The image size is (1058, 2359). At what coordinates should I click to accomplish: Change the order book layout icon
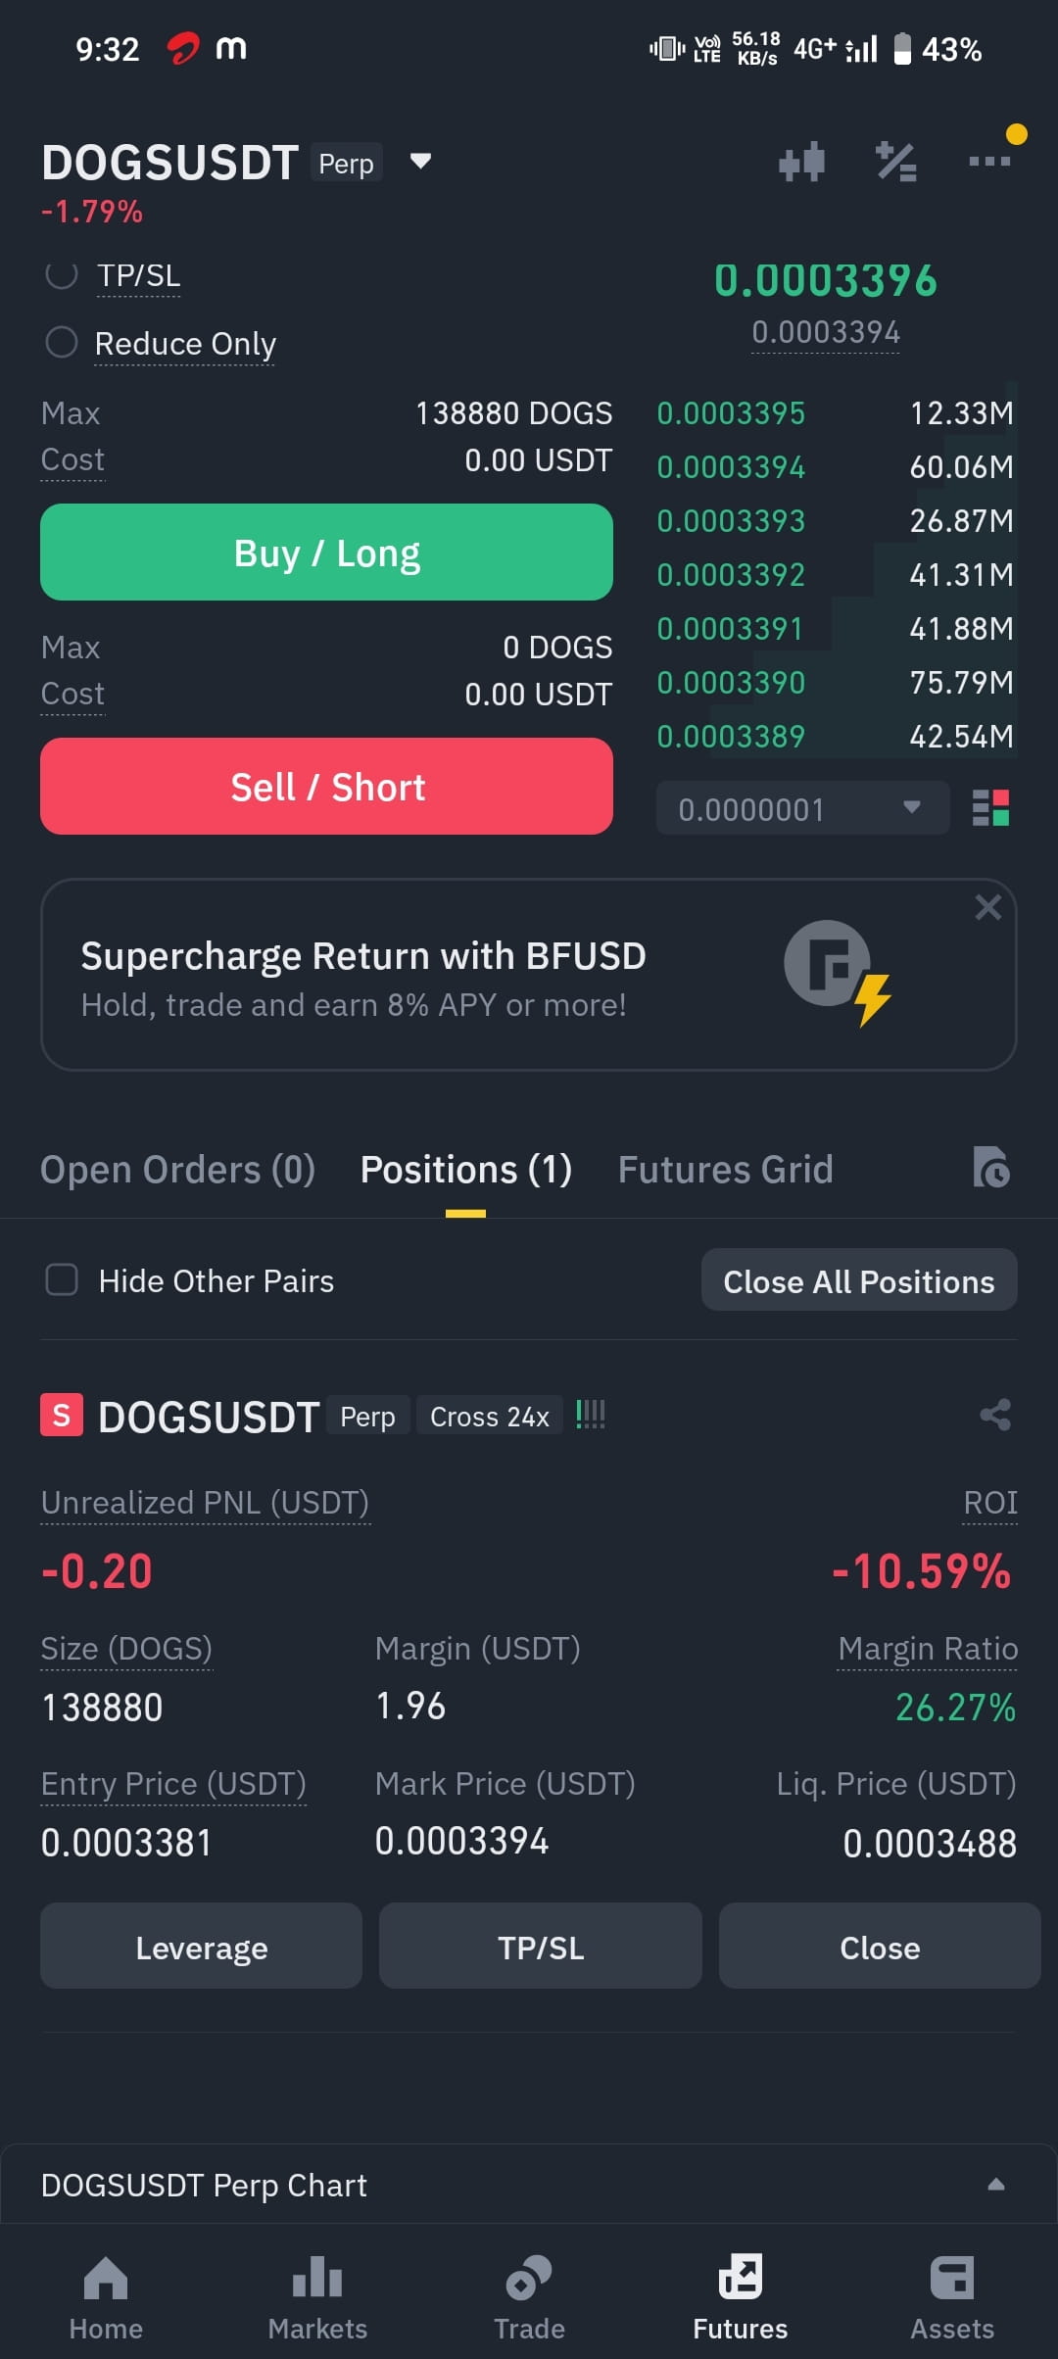tap(990, 808)
